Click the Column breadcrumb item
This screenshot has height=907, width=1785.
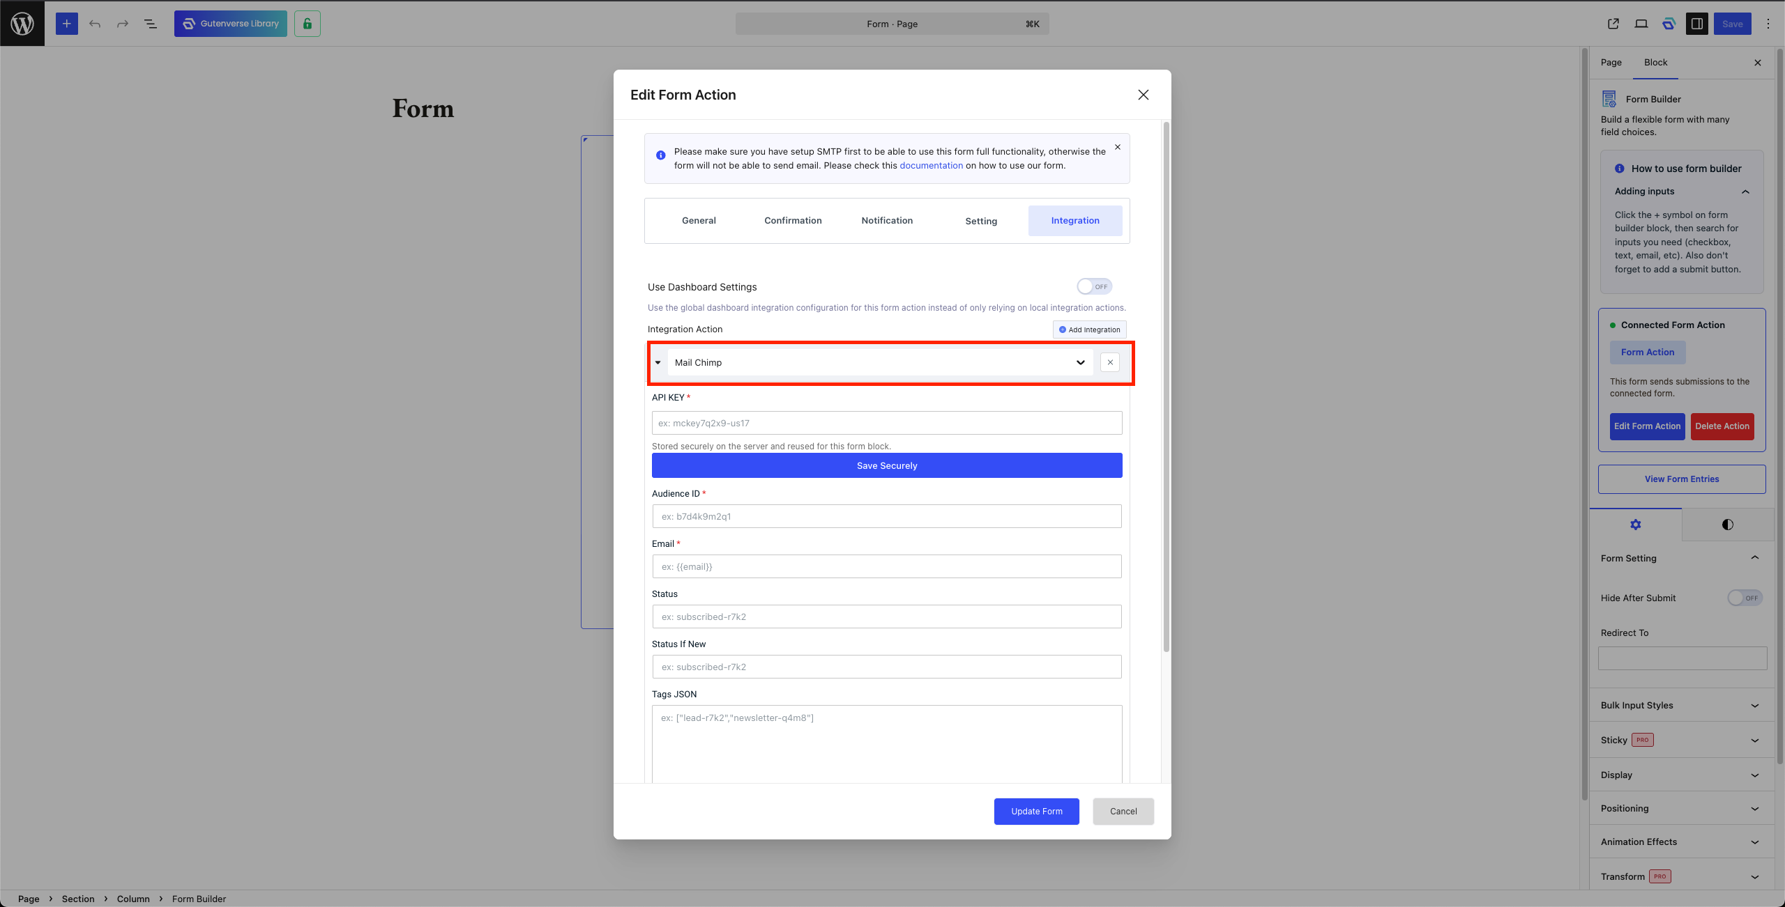click(133, 899)
